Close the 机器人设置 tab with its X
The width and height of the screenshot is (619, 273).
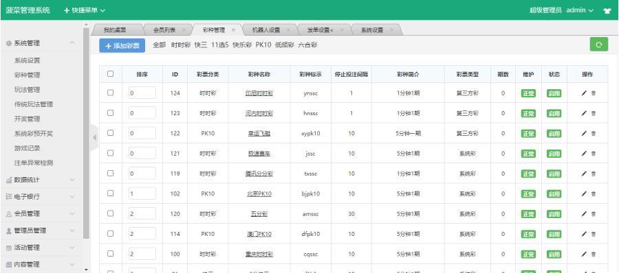tap(288, 30)
